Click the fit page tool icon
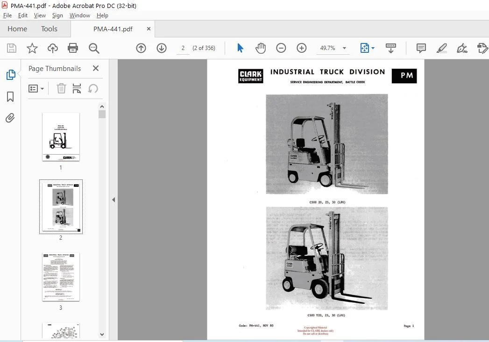Image resolution: width=489 pixels, height=342 pixels. [364, 48]
